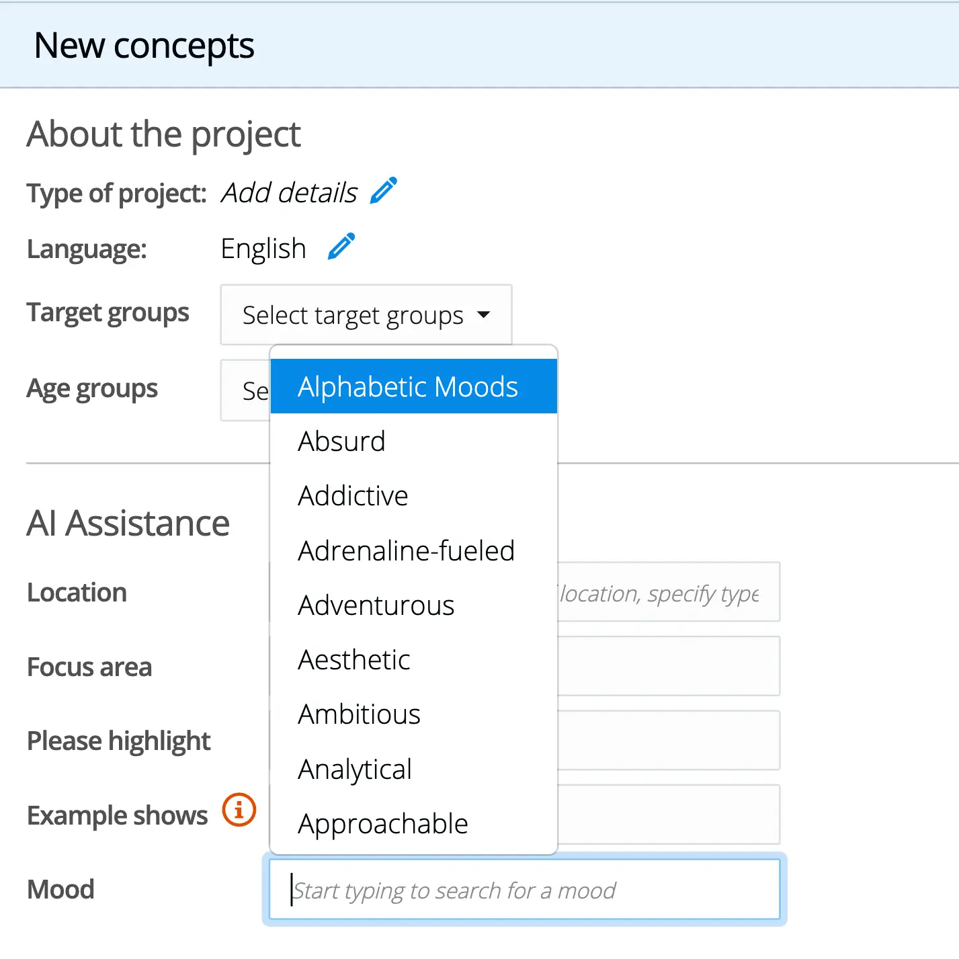
Task: Click the dropdown arrow on Select target groups
Action: point(485,315)
